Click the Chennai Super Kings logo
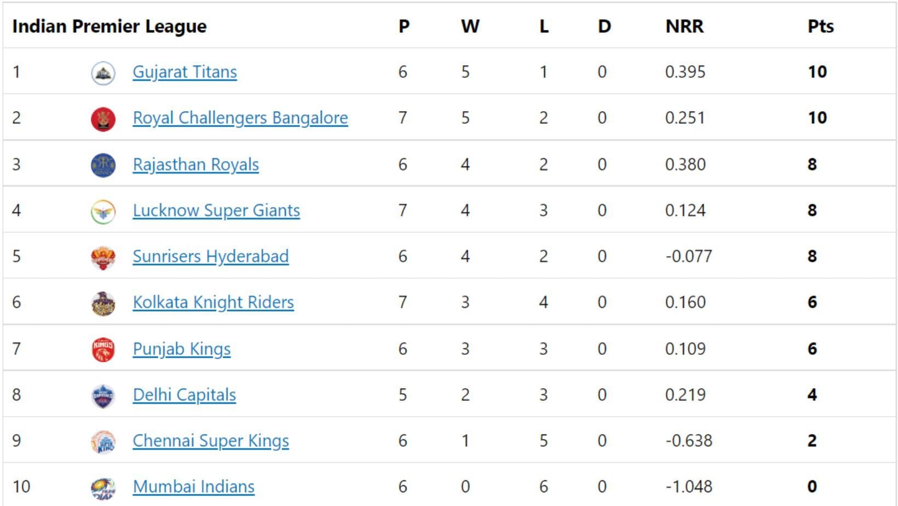This screenshot has height=506, width=898. click(103, 440)
